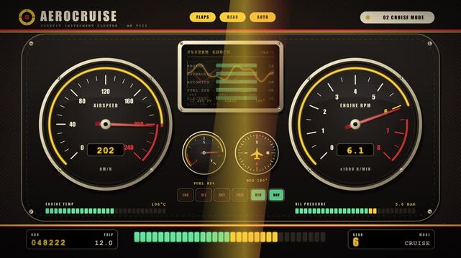The width and height of the screenshot is (461, 258).
Task: Click the CRUISE mode text
Action: coord(417,243)
